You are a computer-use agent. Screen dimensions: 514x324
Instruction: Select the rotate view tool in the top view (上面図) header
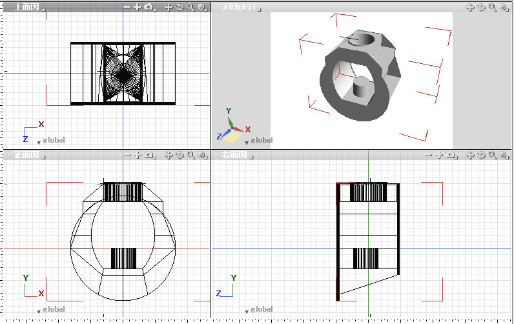pyautogui.click(x=180, y=7)
